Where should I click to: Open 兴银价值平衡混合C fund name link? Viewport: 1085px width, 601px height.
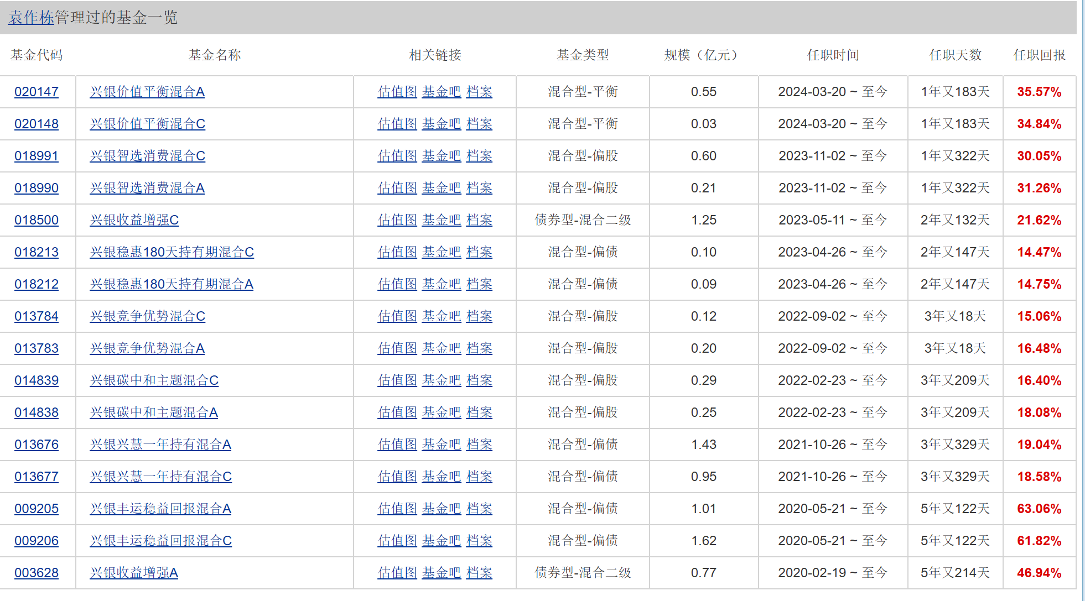pyautogui.click(x=147, y=124)
